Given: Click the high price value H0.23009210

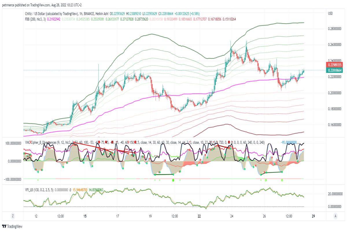Looking at the screenshot, I should coord(134,14).
